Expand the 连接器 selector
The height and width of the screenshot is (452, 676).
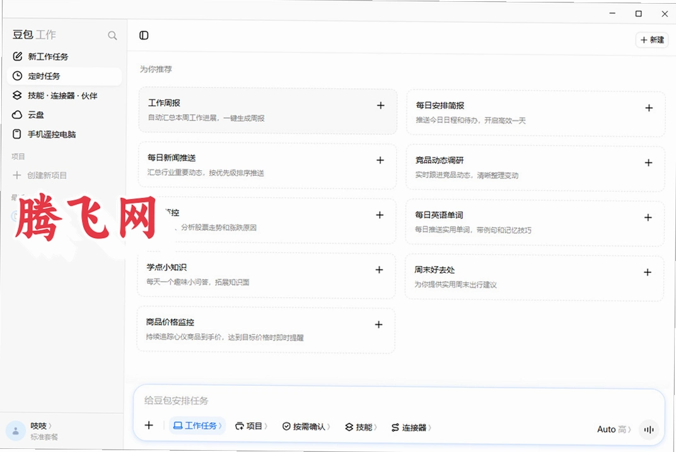pos(411,427)
